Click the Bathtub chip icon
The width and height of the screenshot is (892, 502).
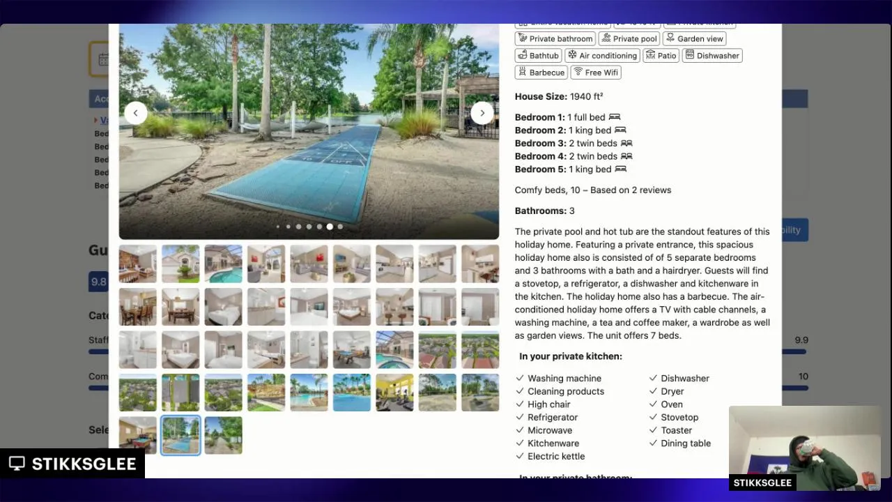tap(522, 55)
